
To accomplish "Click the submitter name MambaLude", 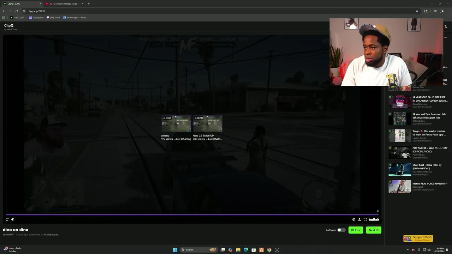I will click(51, 235).
